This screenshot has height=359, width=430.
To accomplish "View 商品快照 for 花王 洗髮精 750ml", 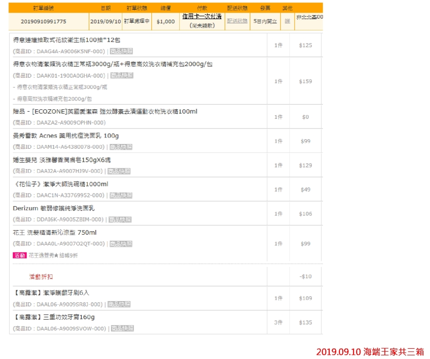I will point(121,244).
